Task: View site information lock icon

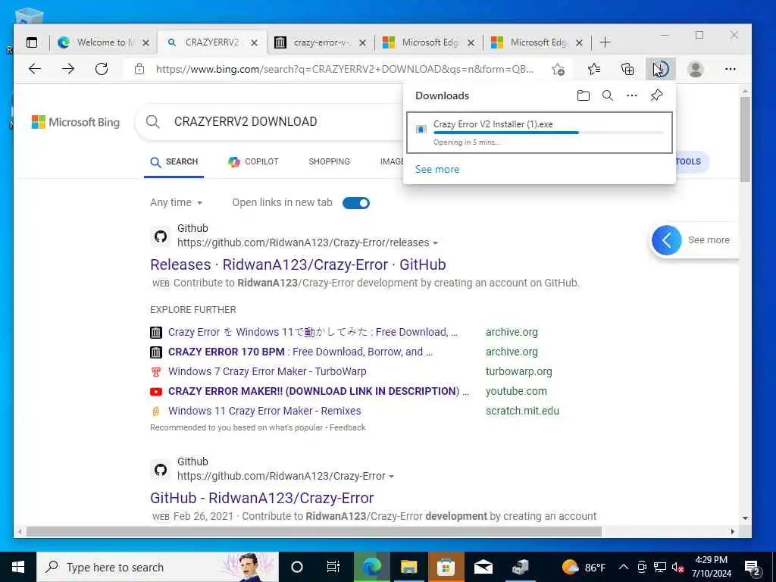Action: 139,69
